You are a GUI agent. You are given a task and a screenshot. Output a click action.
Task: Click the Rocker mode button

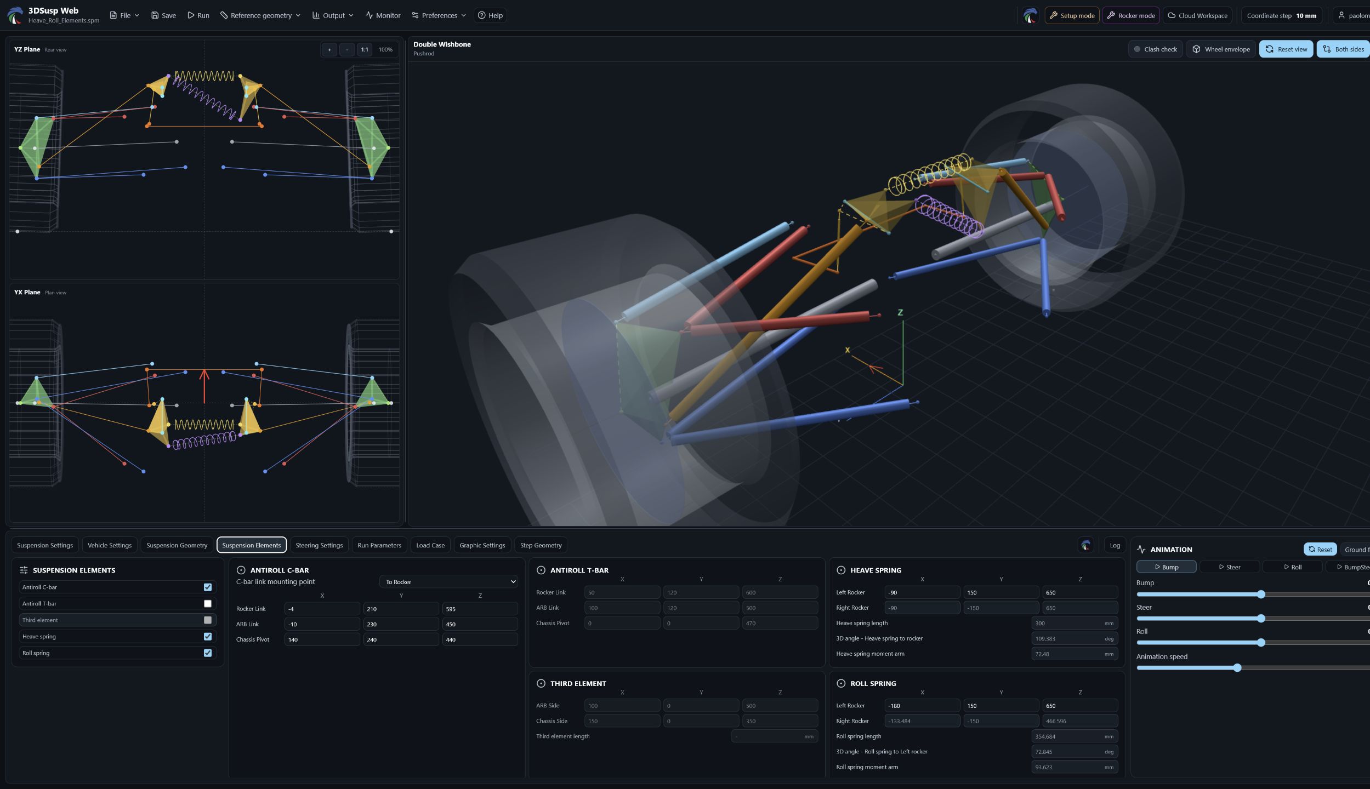(x=1130, y=15)
